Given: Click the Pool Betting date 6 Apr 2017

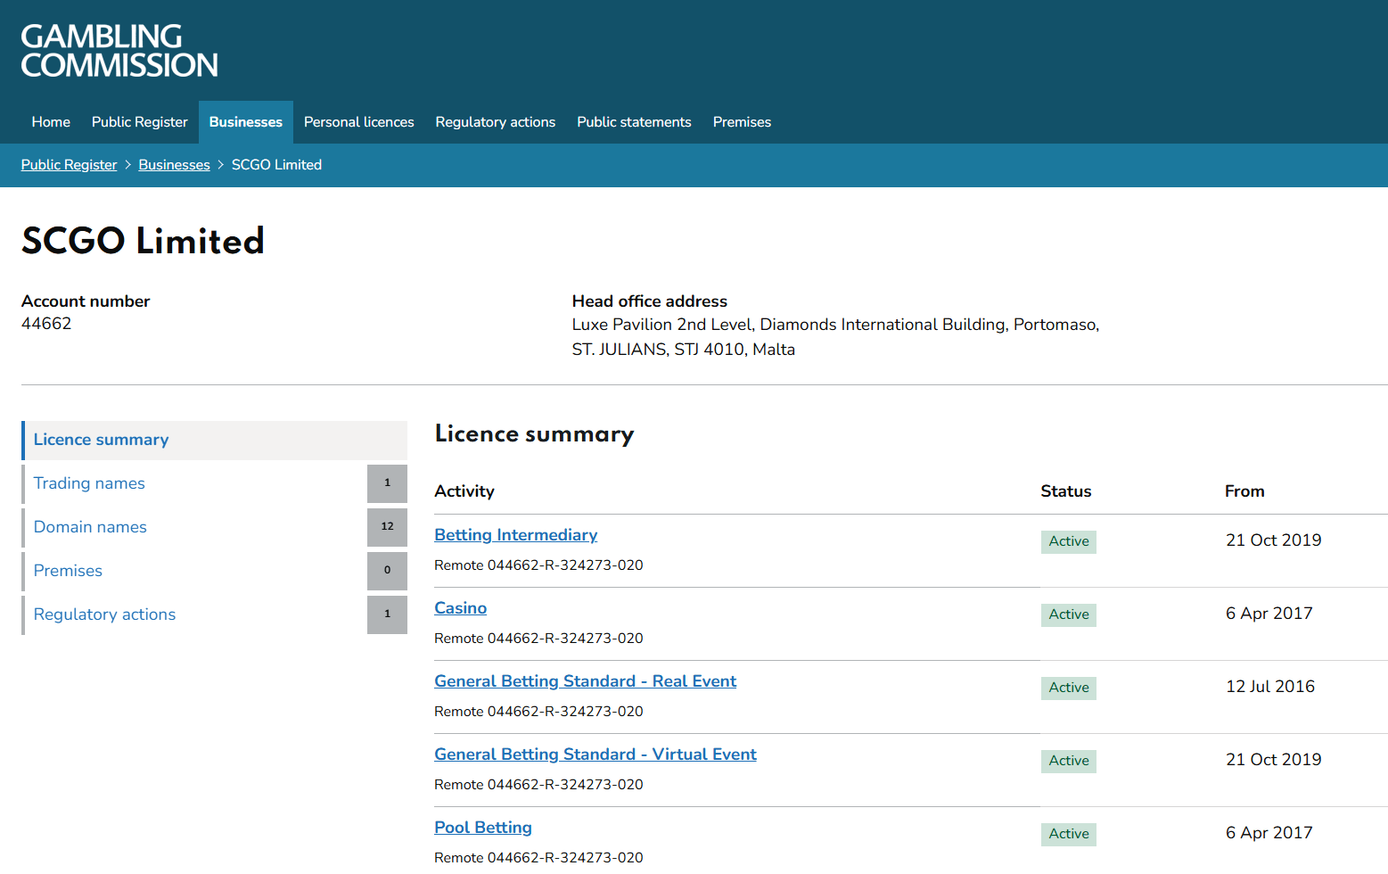Looking at the screenshot, I should click(1269, 833).
